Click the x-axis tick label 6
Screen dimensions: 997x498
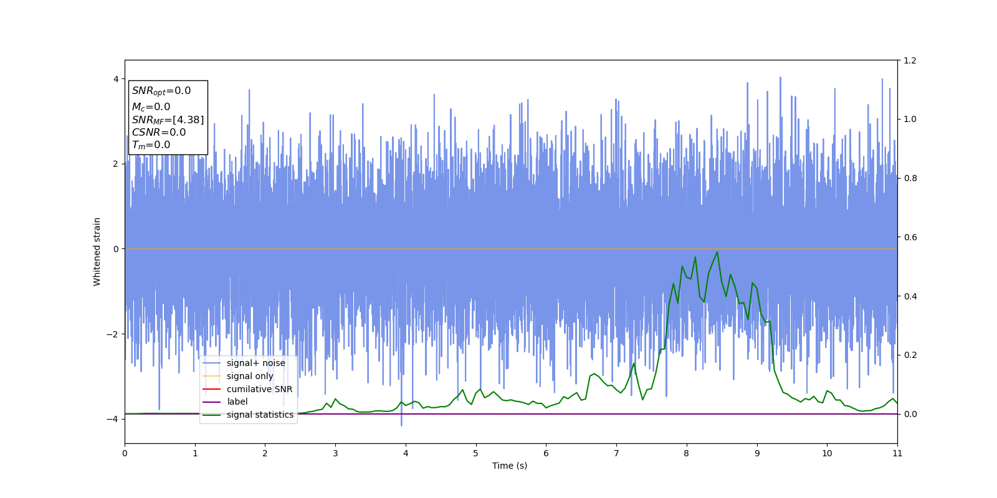pyautogui.click(x=546, y=453)
